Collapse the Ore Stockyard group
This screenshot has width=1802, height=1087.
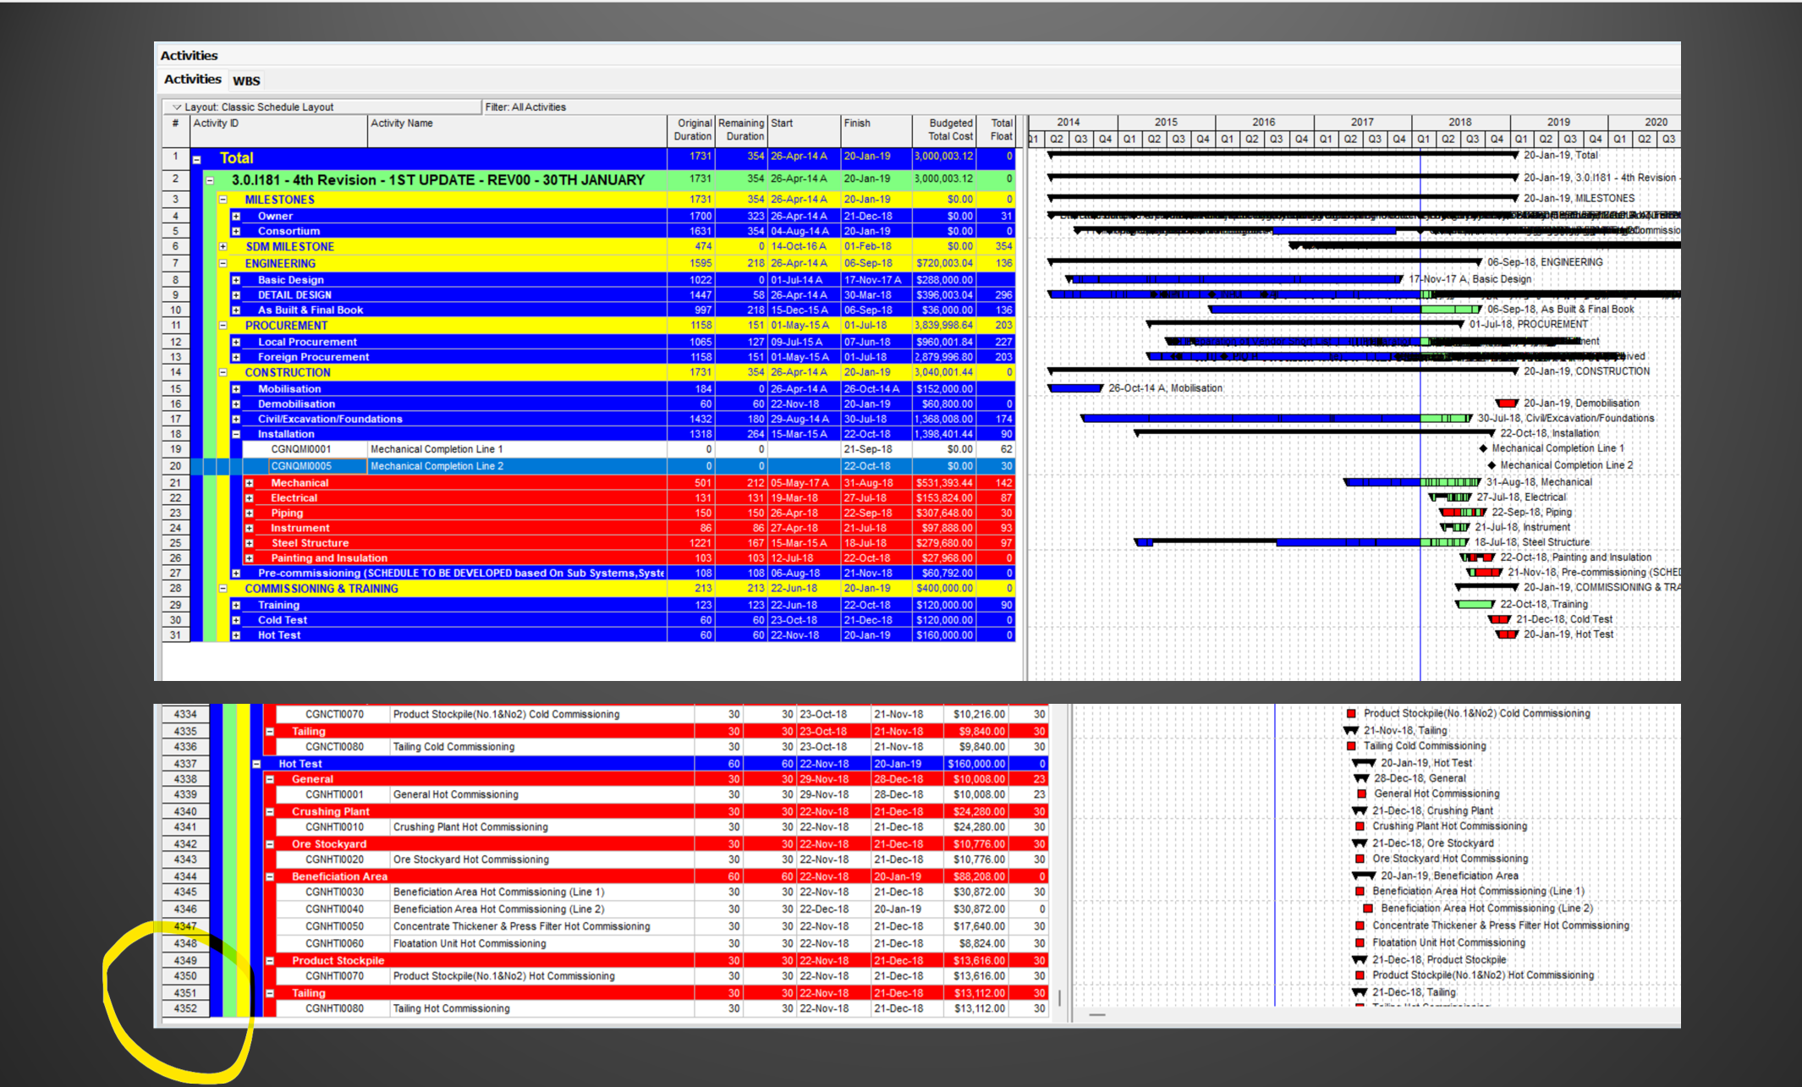(270, 844)
